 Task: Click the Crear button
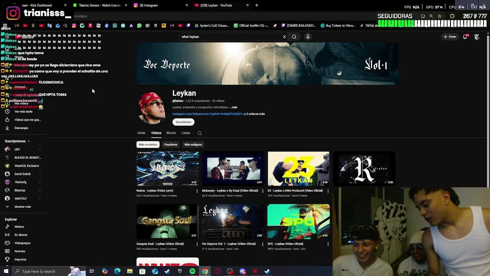click(x=450, y=37)
